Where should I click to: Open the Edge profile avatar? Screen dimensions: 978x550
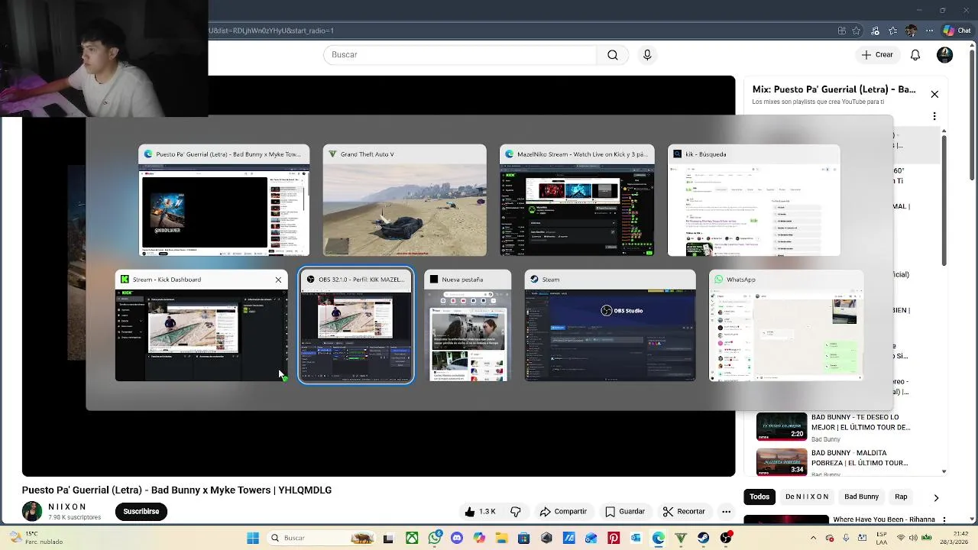pos(911,31)
